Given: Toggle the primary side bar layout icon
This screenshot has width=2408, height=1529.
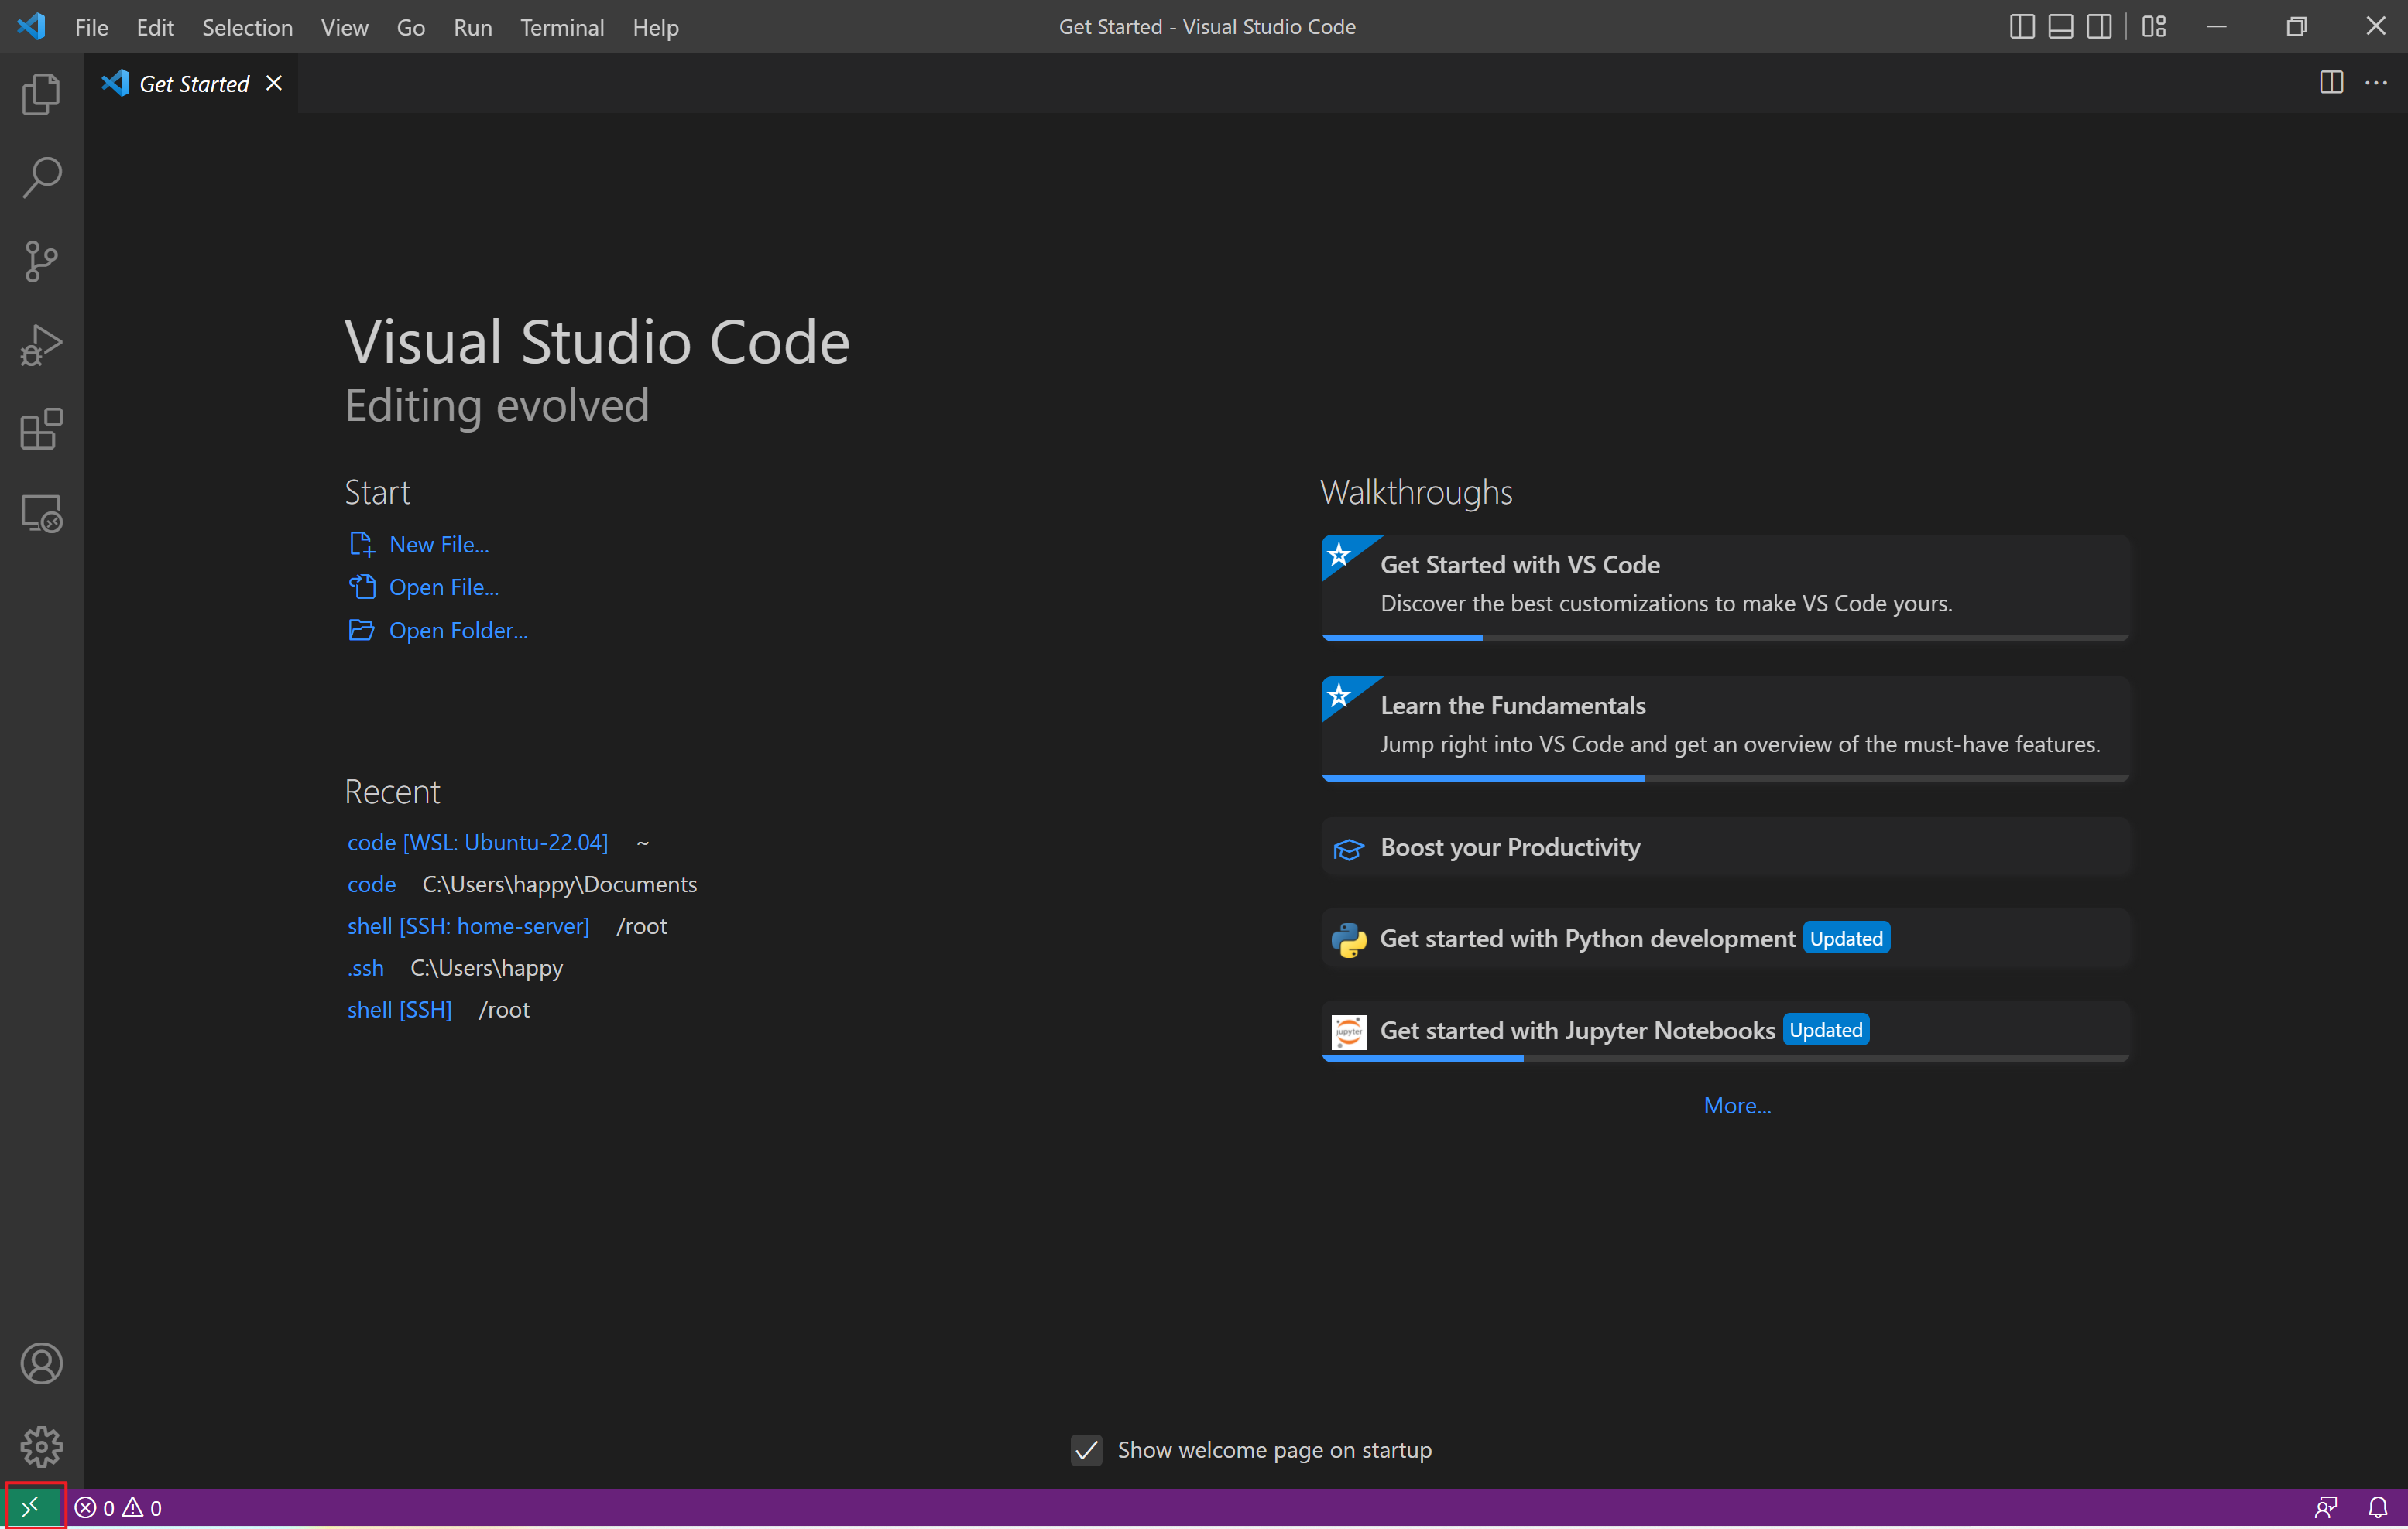Looking at the screenshot, I should [2022, 27].
